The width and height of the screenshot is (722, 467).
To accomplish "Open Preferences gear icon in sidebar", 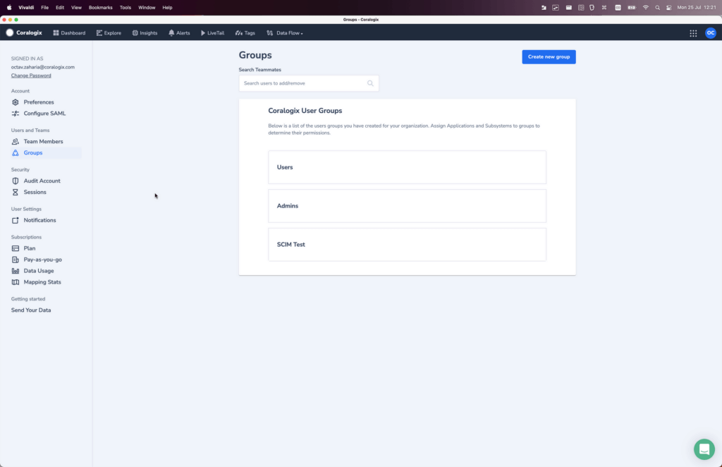I will click(16, 102).
